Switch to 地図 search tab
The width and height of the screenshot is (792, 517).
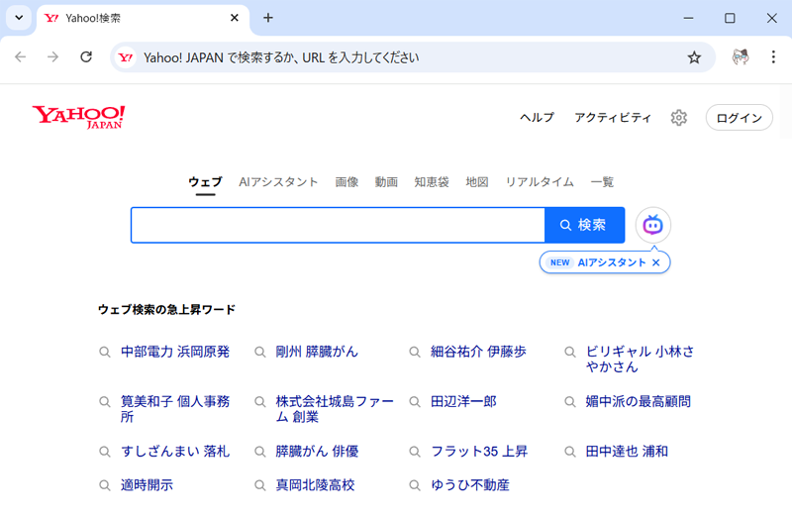(477, 182)
